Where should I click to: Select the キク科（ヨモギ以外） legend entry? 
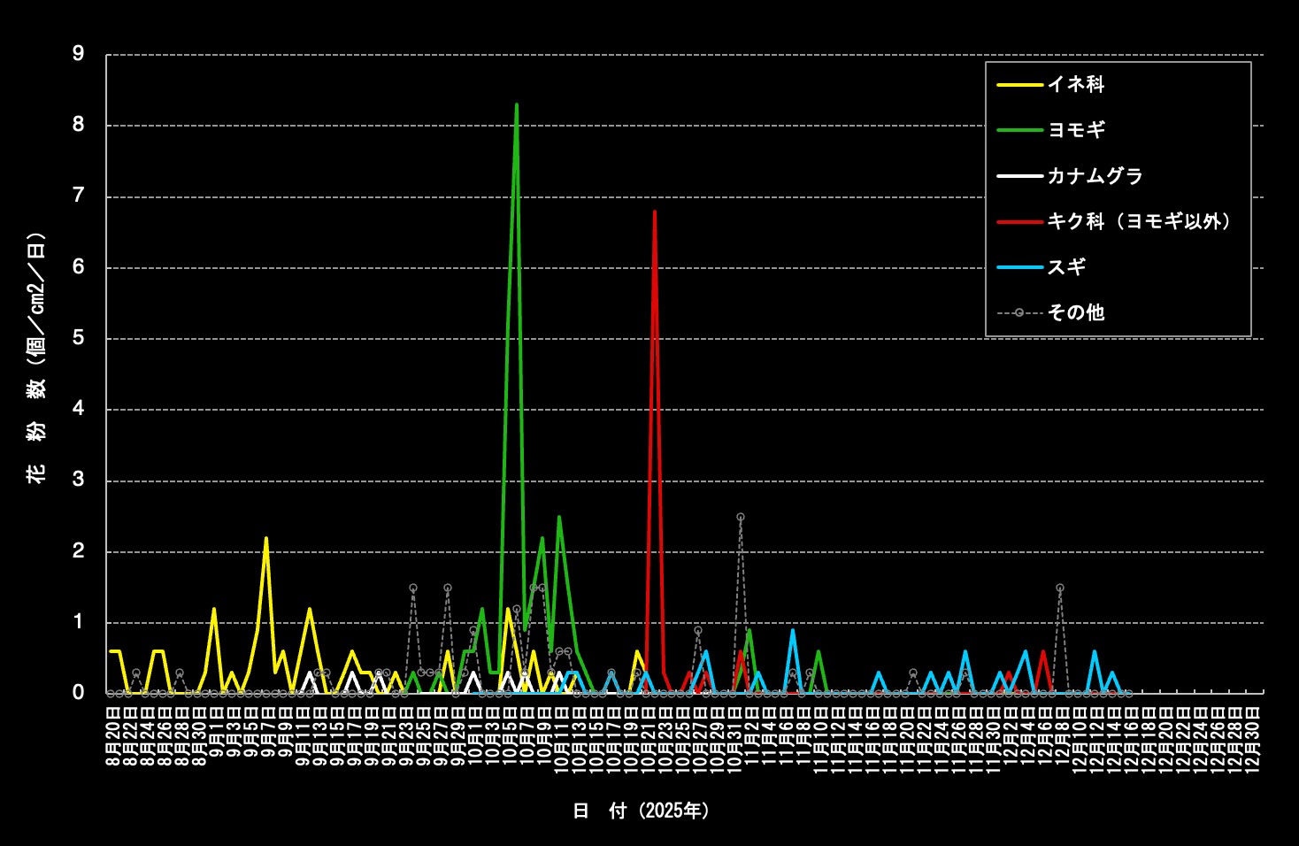point(1139,221)
